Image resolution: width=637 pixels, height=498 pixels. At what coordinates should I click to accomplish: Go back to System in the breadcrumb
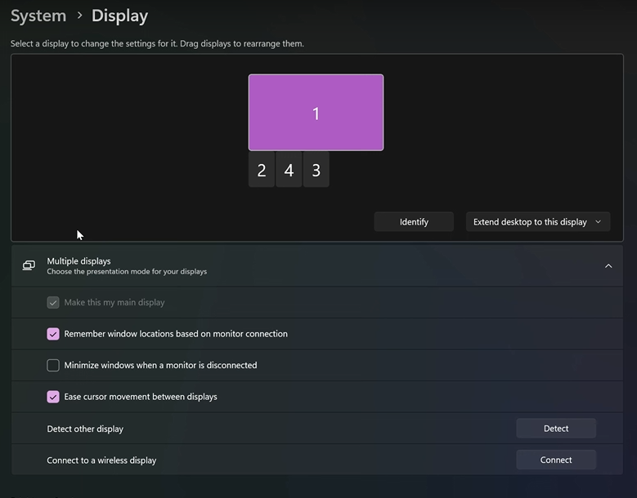[x=38, y=16]
